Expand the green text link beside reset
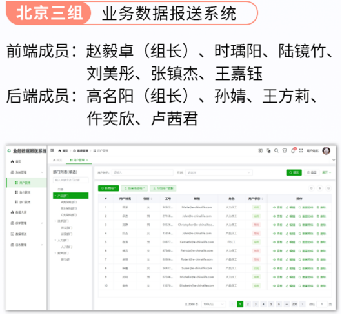This screenshot has width=342, height=315. 327,172
